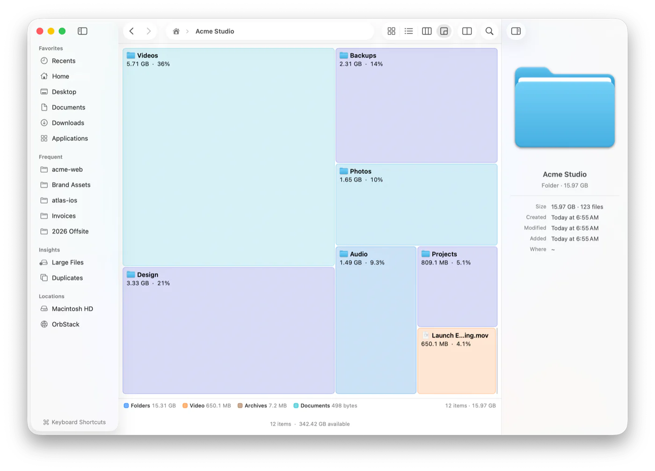The image size is (655, 471).
Task: Go back with the left chevron
Action: pos(131,31)
